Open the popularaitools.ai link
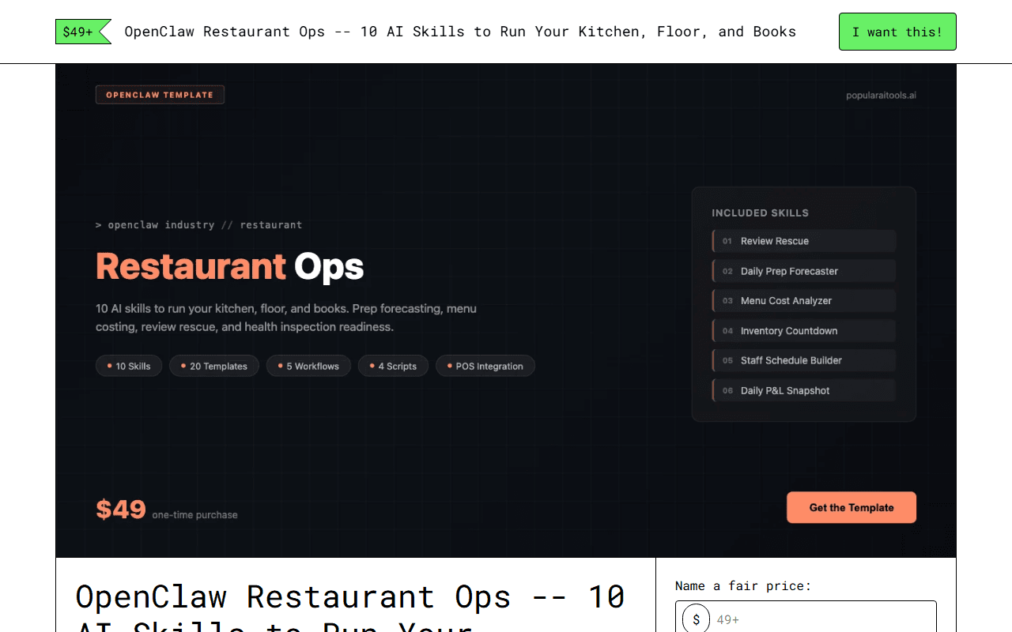Image resolution: width=1012 pixels, height=632 pixels. 881,94
